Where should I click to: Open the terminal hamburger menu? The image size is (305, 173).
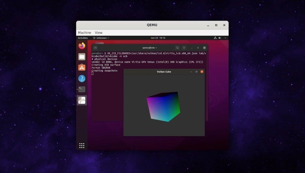click(x=184, y=48)
